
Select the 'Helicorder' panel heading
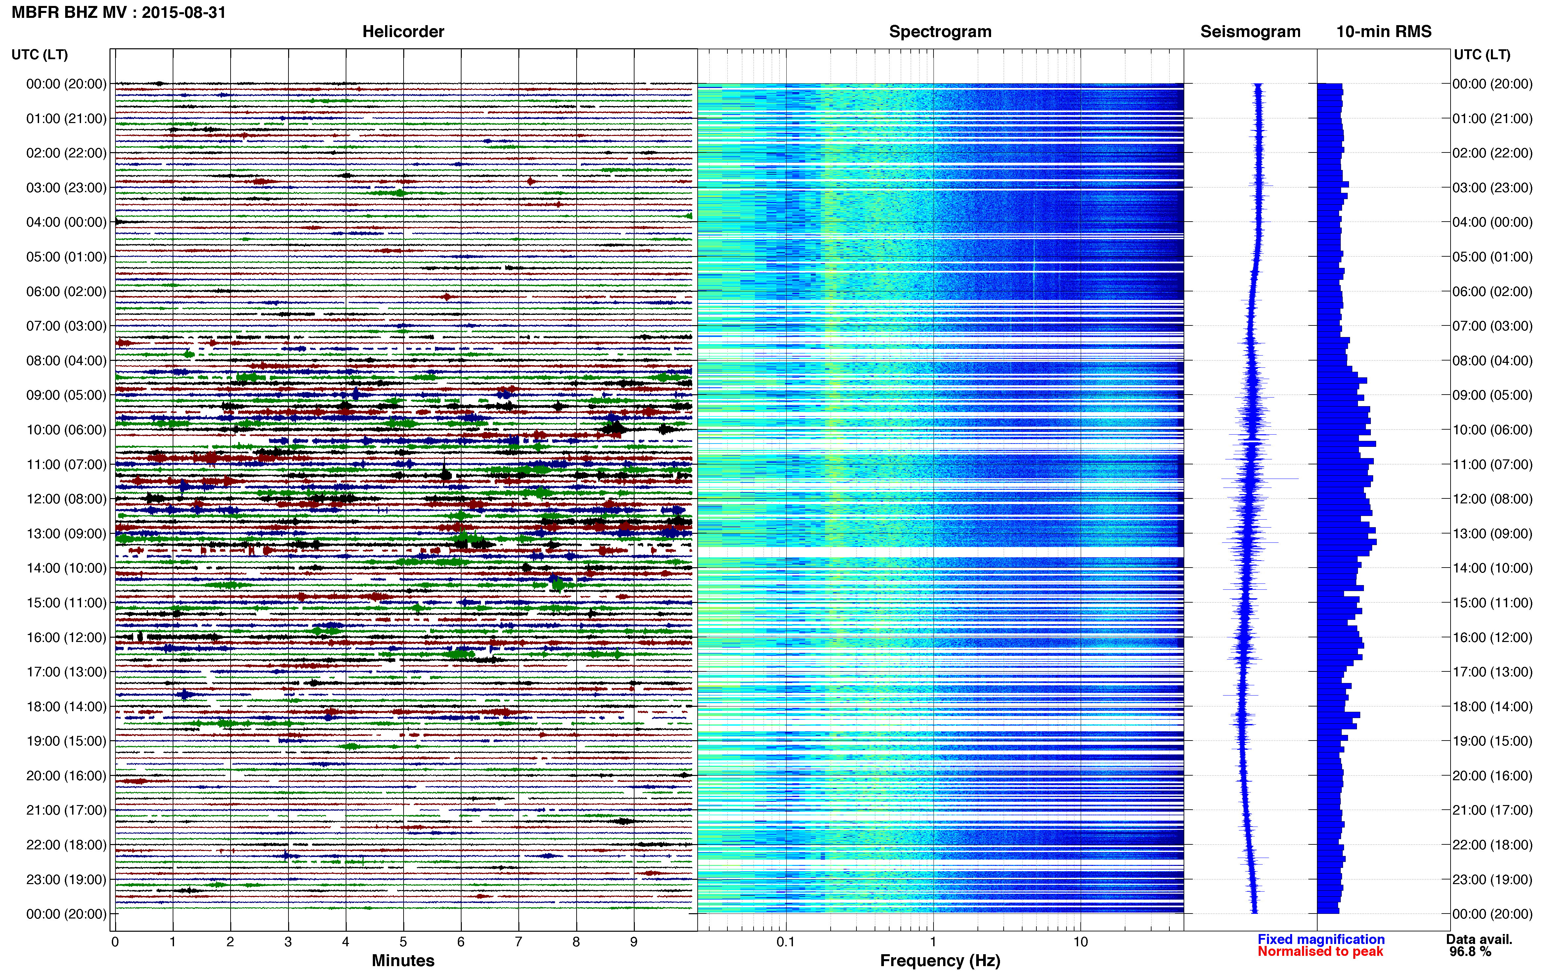point(403,32)
